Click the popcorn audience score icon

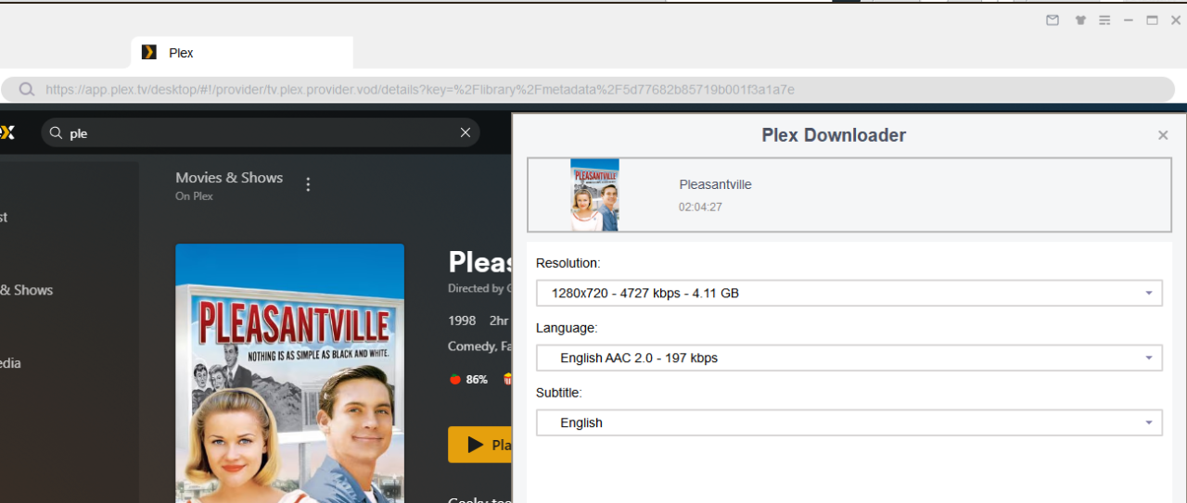click(x=507, y=379)
